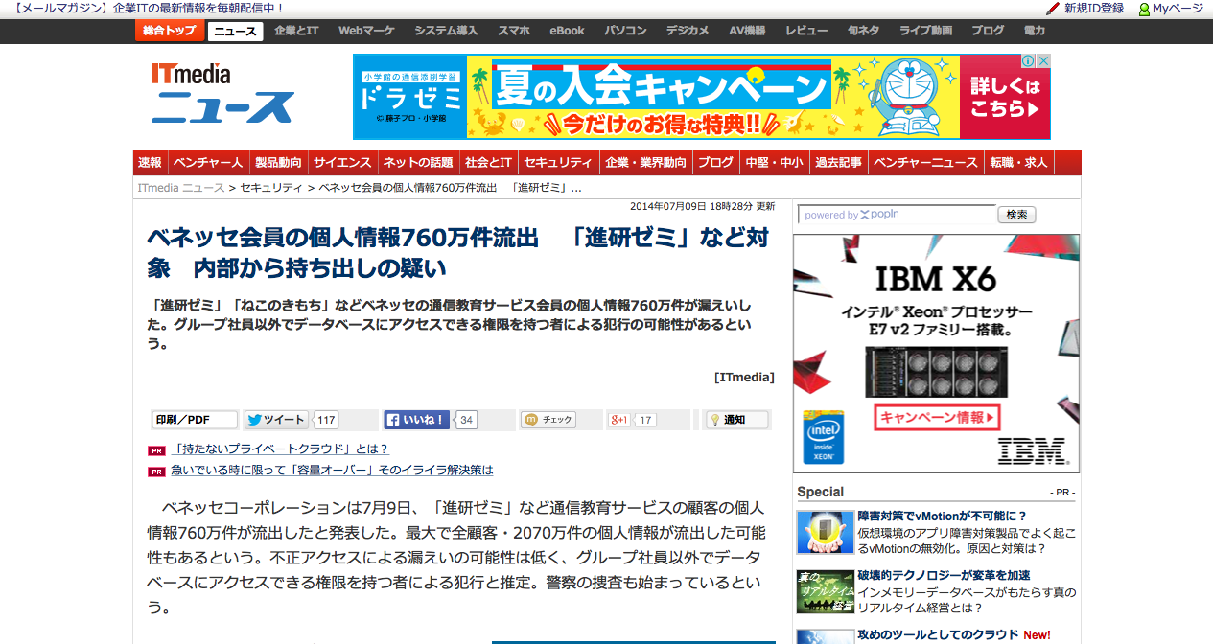The image size is (1213, 644).
Task: Click the 17 Google plus count bubble
Action: 646,420
